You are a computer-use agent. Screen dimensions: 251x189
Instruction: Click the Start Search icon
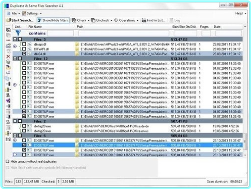(x=8, y=20)
